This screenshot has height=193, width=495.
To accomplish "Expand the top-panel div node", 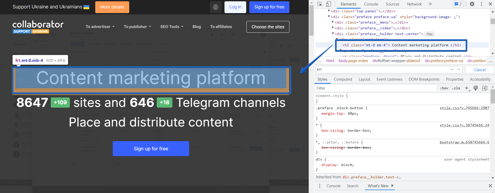I will pos(329,11).
